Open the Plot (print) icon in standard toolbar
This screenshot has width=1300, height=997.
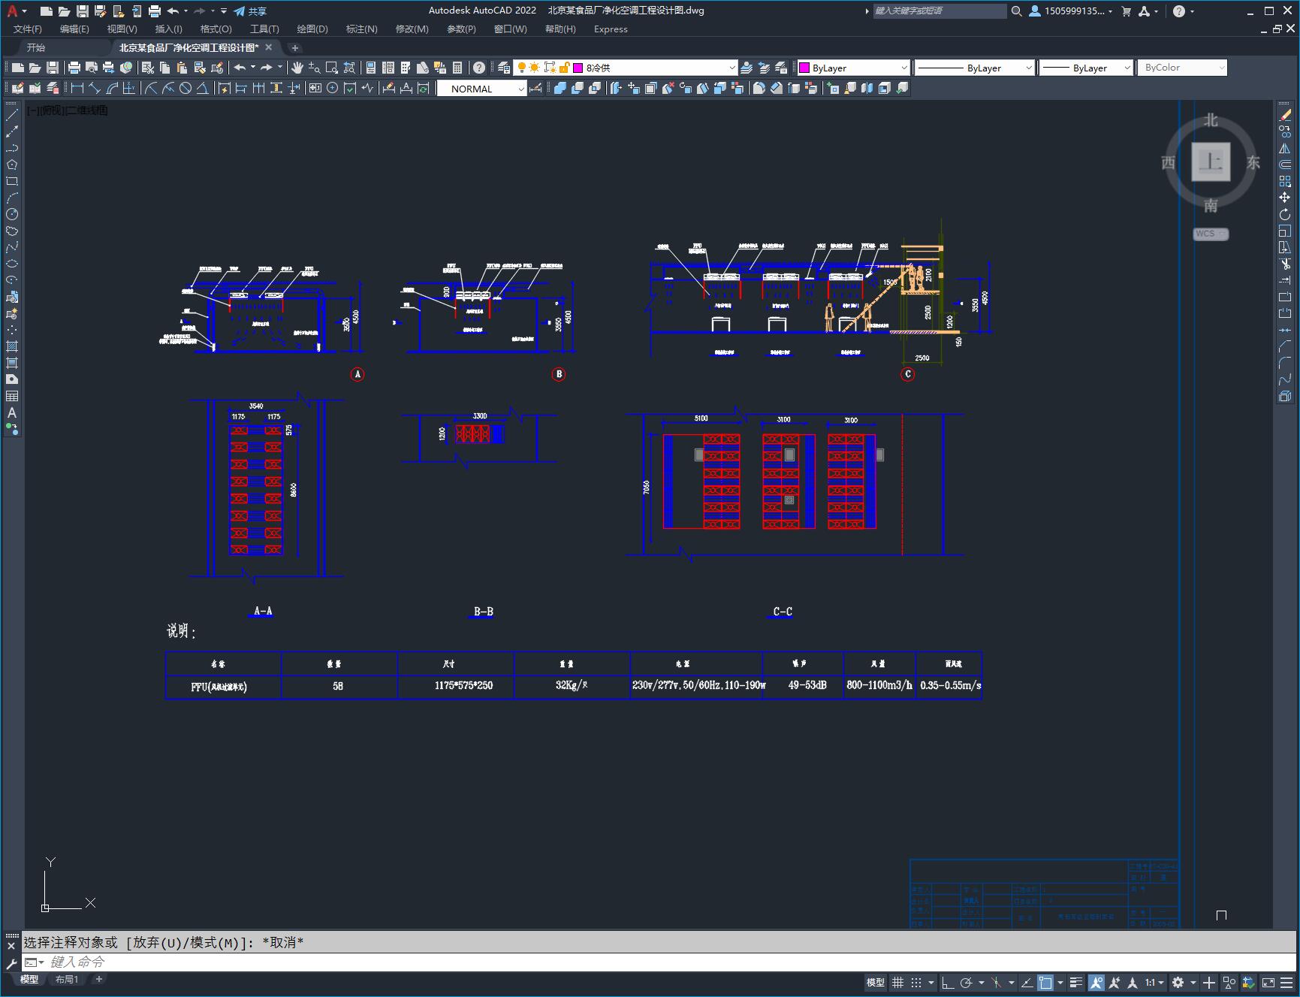click(x=74, y=68)
